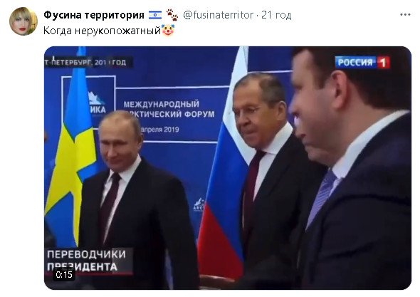Image resolution: width=420 pixels, height=297 pixels.
Task: Click the striped blue tie in the foreground
Action: pyautogui.click(x=322, y=197)
